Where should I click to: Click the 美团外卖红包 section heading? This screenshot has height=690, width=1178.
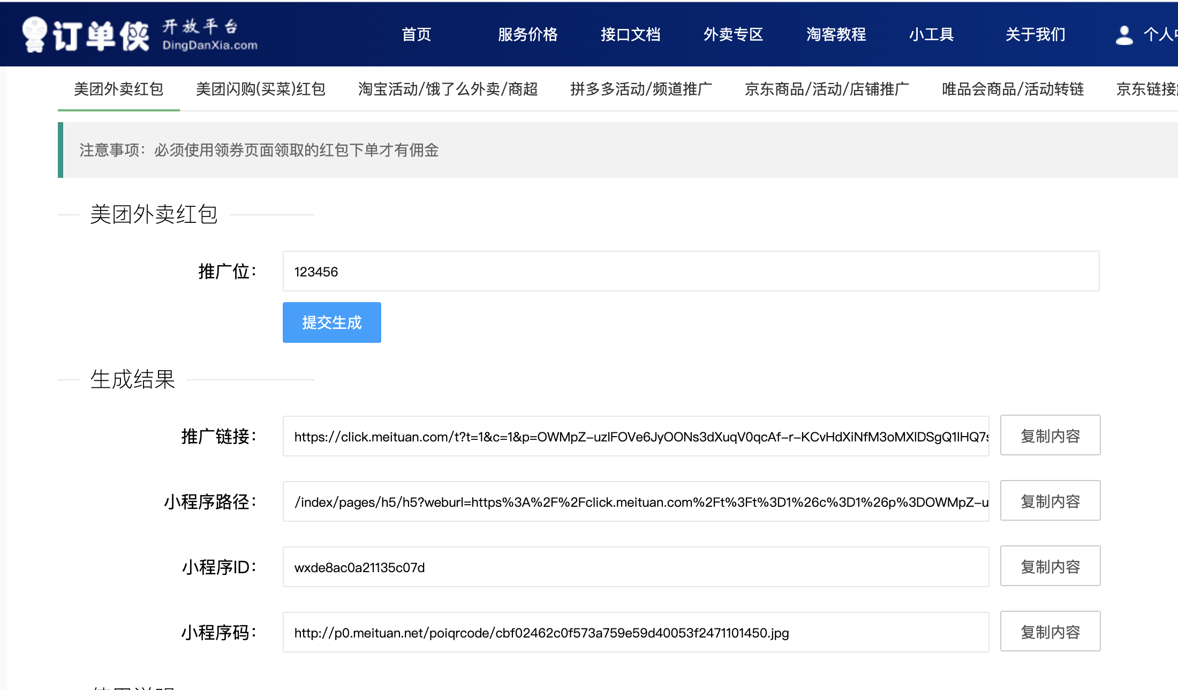154,214
